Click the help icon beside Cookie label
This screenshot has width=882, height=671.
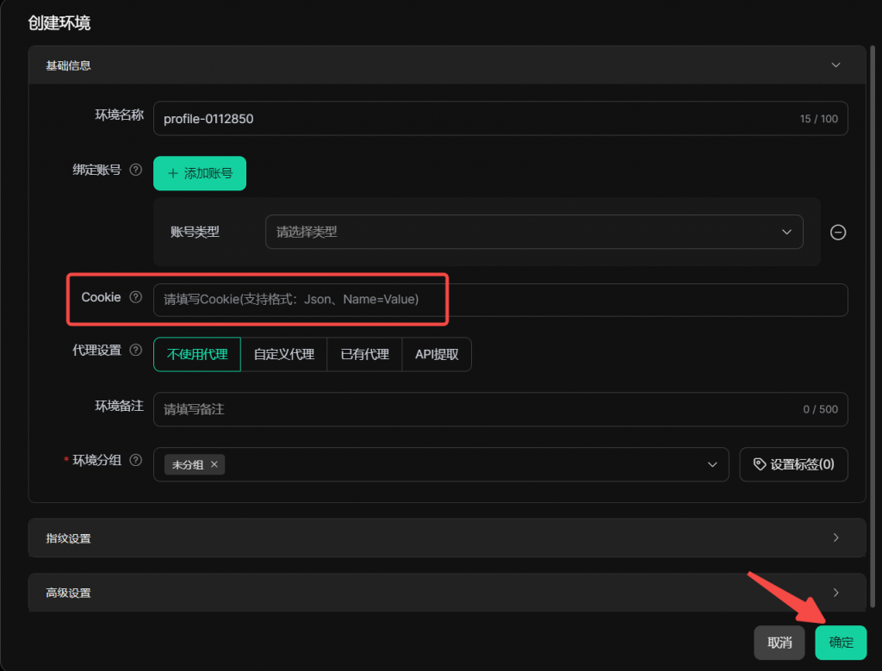135,297
